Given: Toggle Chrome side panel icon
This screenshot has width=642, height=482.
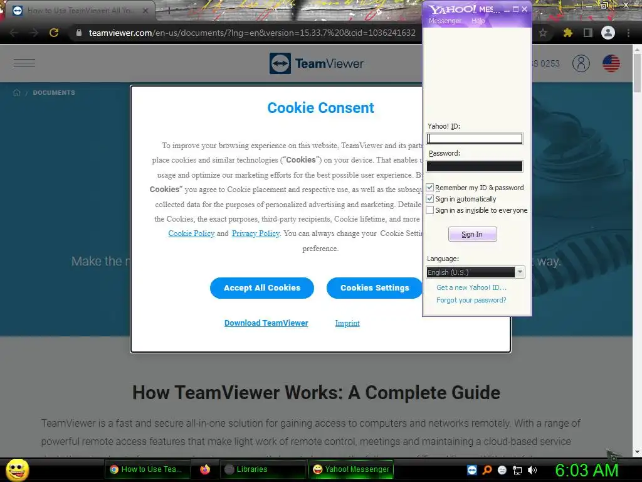Looking at the screenshot, I should (588, 33).
